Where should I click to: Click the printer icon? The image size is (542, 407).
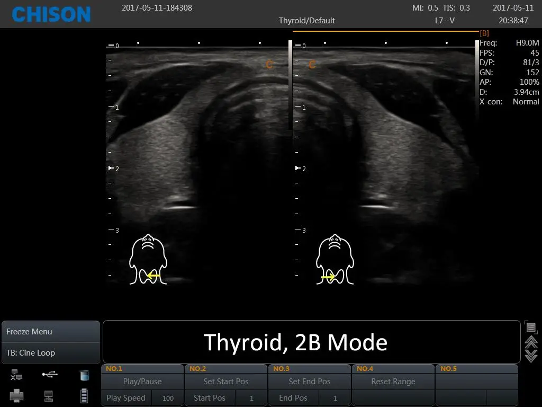click(x=16, y=395)
